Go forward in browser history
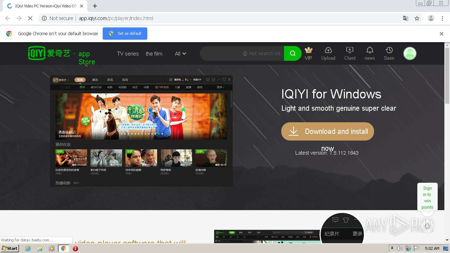The width and height of the screenshot is (450, 253). click(x=19, y=18)
